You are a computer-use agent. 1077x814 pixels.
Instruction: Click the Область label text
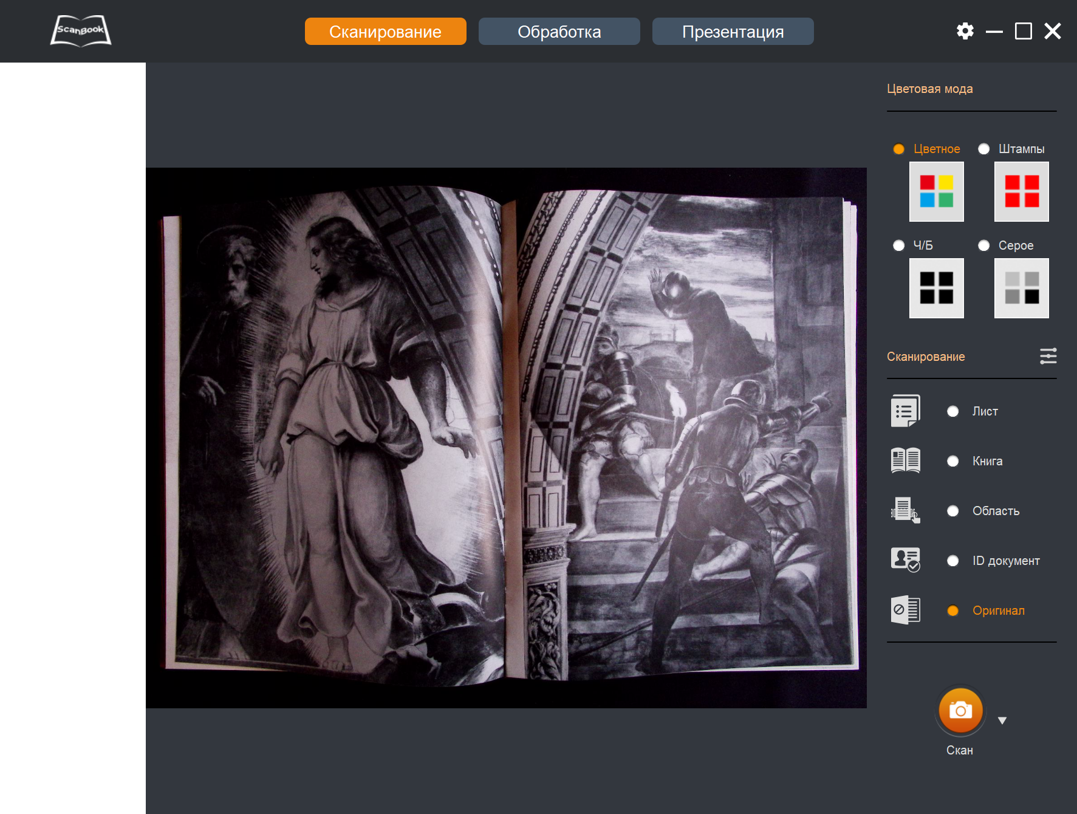[x=996, y=511]
